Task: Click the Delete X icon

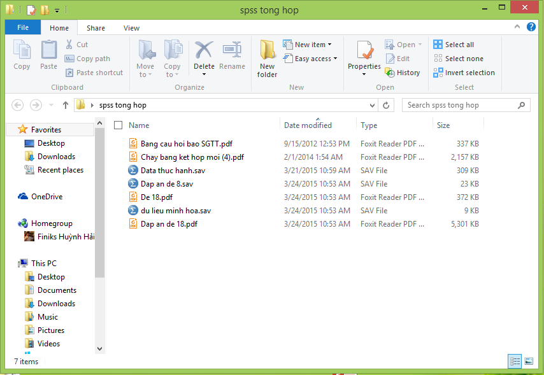Action: (204, 50)
